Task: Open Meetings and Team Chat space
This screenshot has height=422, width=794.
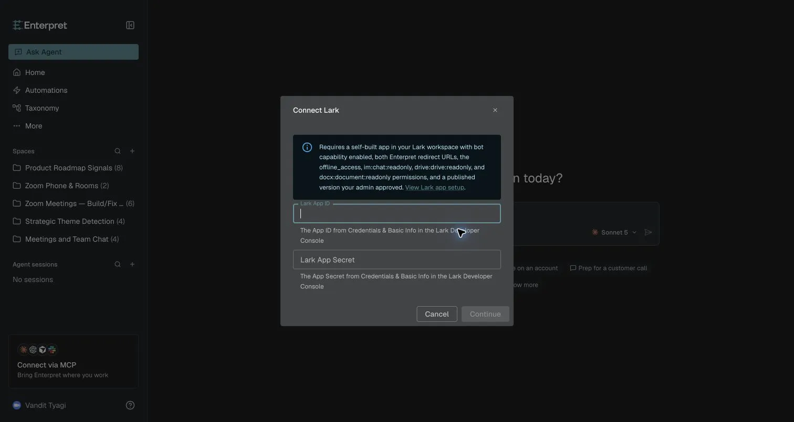Action: 74,239
